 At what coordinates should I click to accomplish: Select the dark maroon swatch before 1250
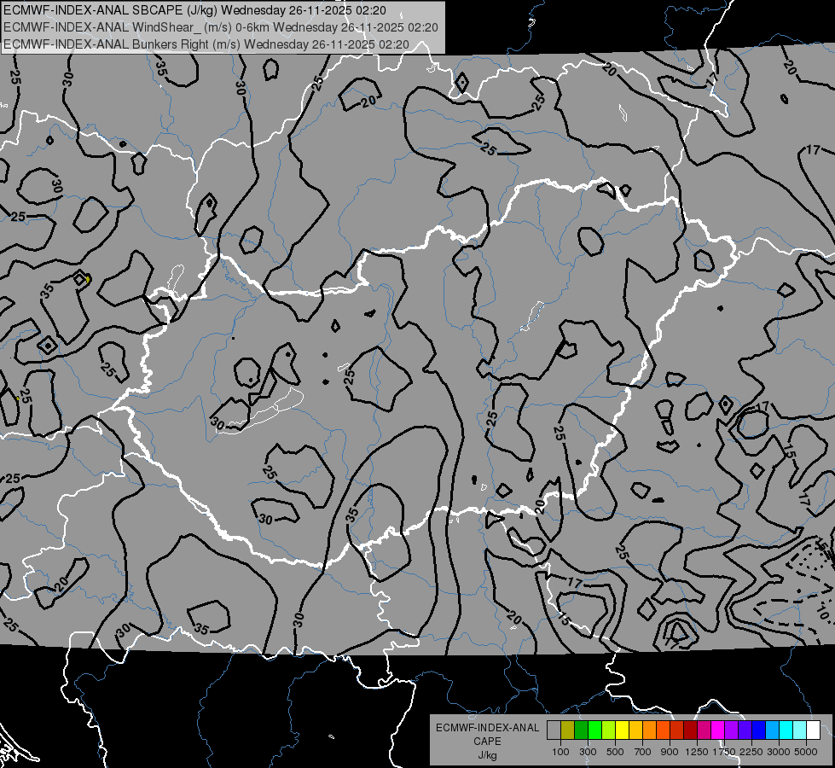coord(691,730)
